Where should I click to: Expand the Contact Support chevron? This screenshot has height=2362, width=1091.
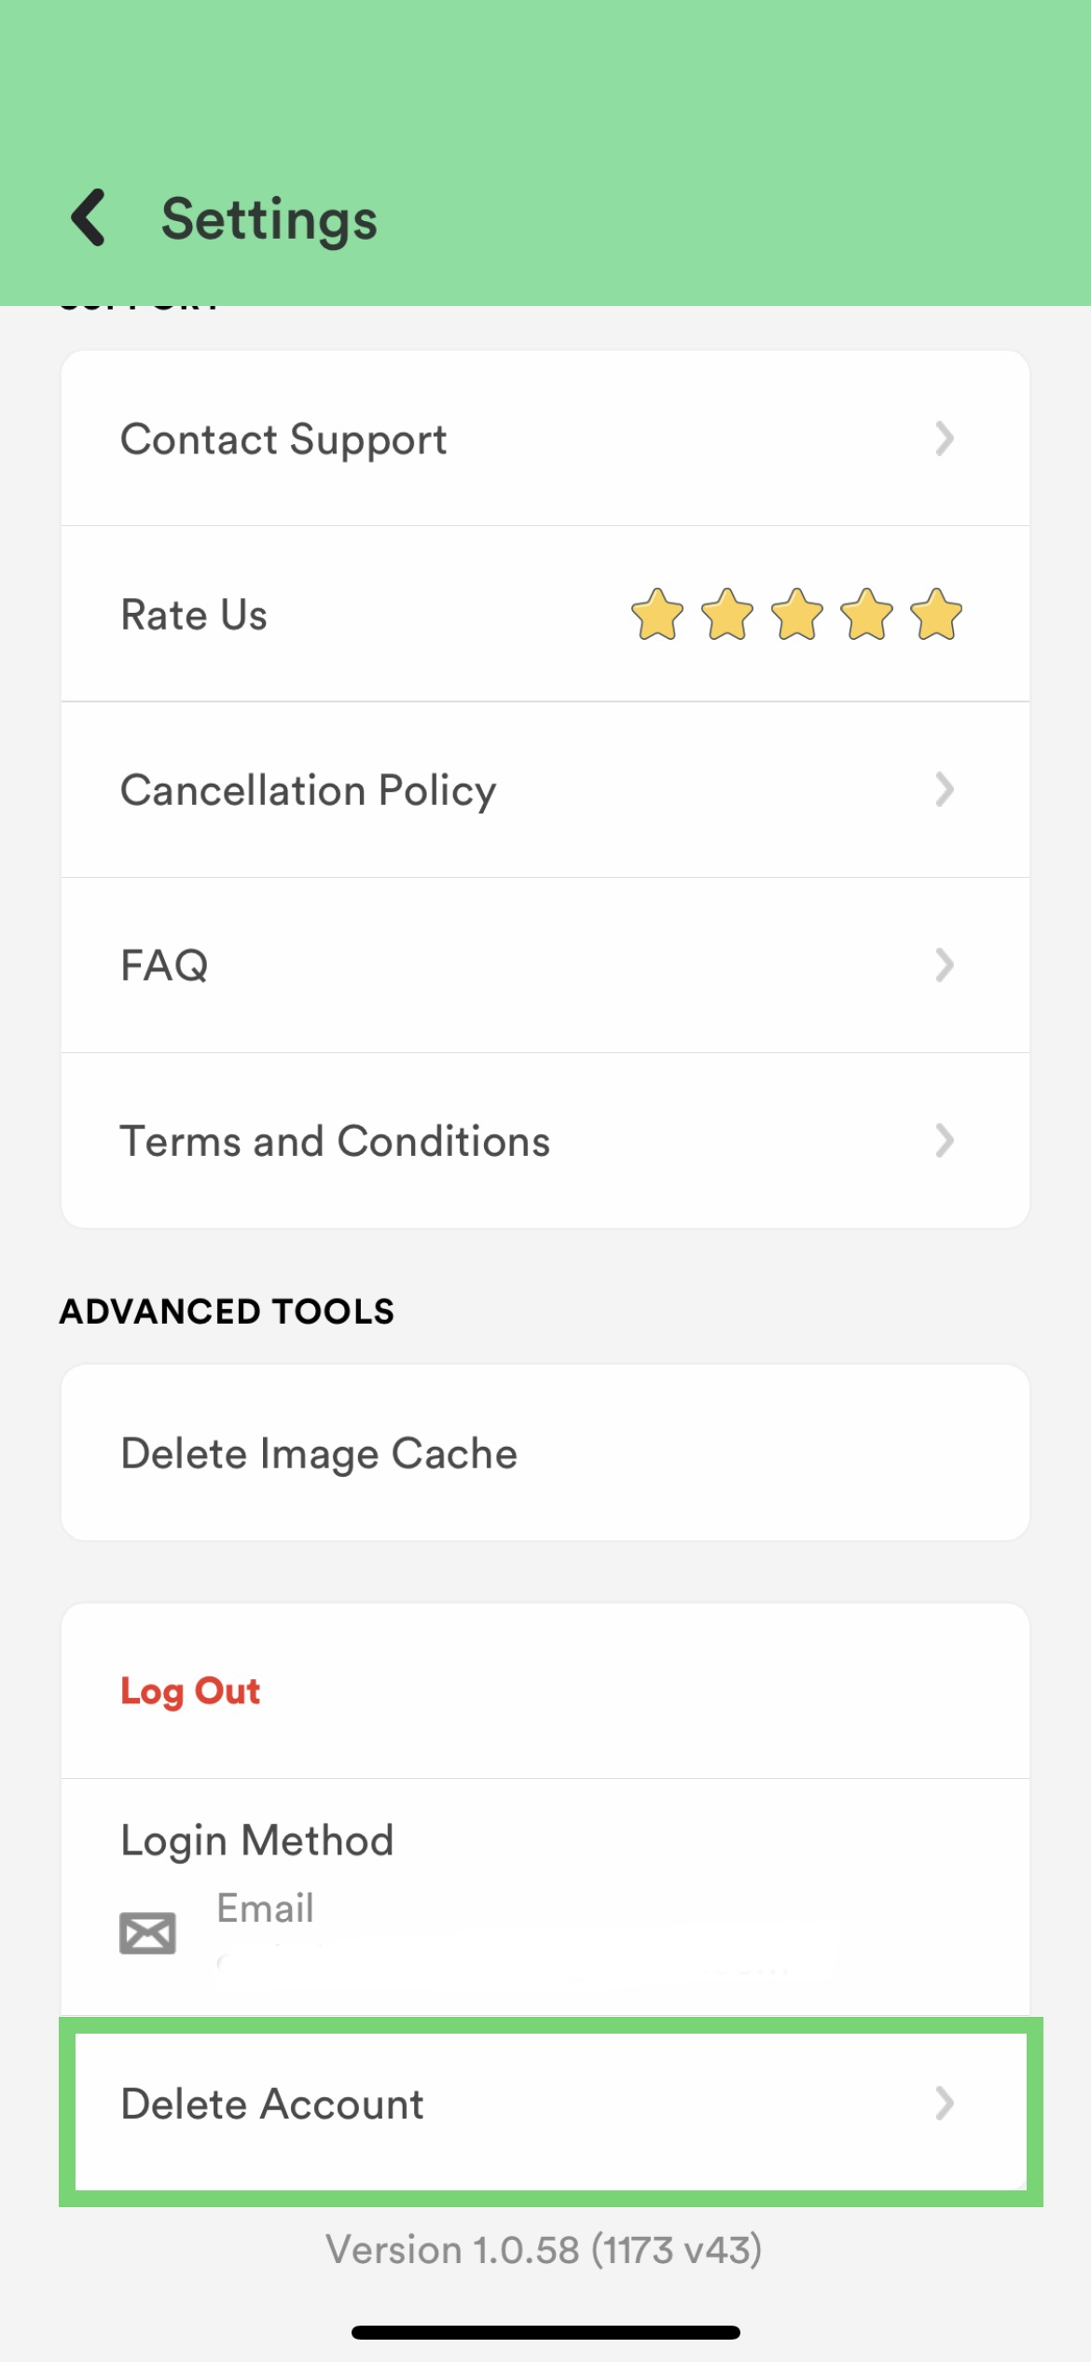(945, 438)
